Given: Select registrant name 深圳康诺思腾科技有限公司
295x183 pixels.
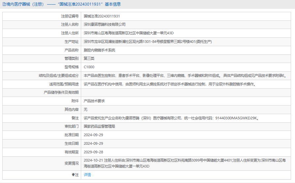Looking at the screenshot, I should point(105,24).
